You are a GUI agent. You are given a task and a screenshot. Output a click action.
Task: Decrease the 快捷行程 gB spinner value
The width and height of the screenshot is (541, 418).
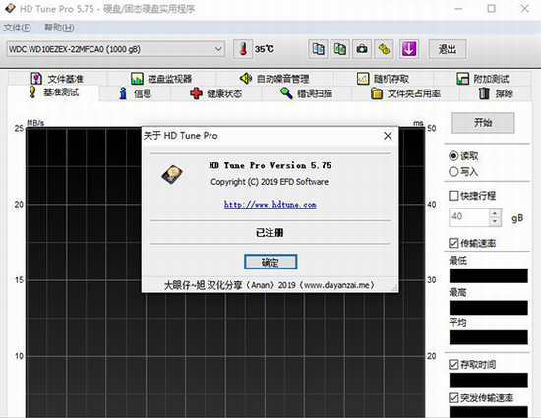(495, 221)
